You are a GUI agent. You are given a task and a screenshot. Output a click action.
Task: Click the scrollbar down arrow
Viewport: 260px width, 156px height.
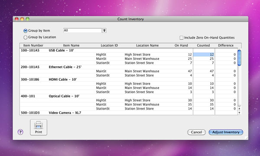pos(239,113)
